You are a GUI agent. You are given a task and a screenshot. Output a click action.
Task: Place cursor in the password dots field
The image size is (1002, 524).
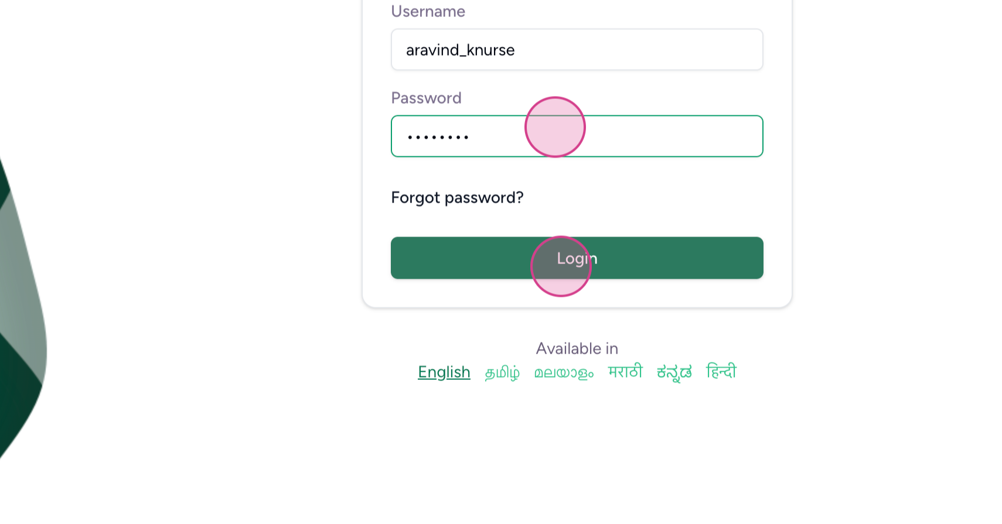pyautogui.click(x=577, y=136)
